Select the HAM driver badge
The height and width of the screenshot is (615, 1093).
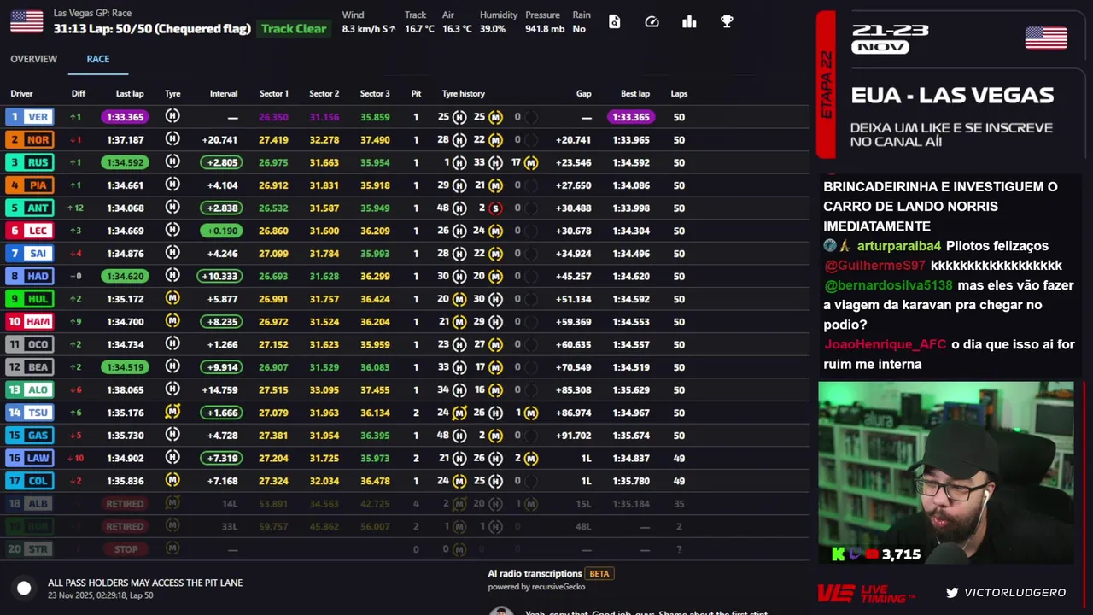(x=30, y=321)
